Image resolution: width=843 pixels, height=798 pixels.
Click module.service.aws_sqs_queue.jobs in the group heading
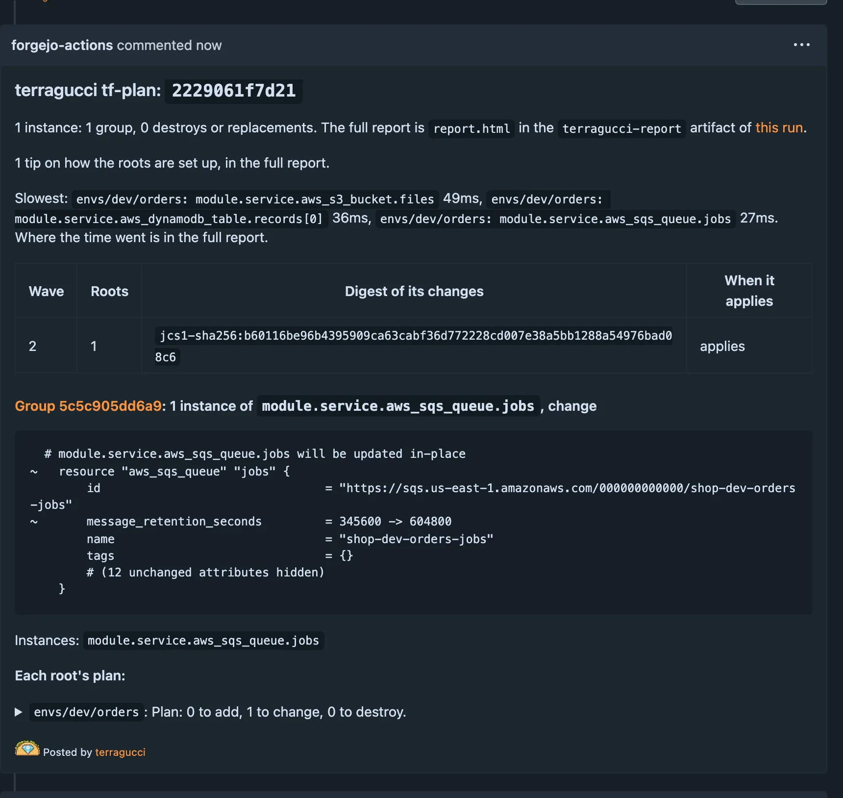(398, 406)
